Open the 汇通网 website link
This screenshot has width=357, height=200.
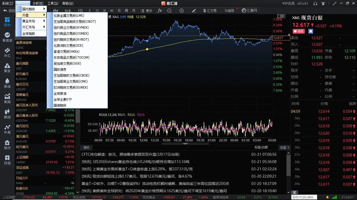[x=249, y=11]
